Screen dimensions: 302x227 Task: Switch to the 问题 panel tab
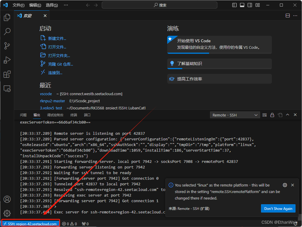23,115
